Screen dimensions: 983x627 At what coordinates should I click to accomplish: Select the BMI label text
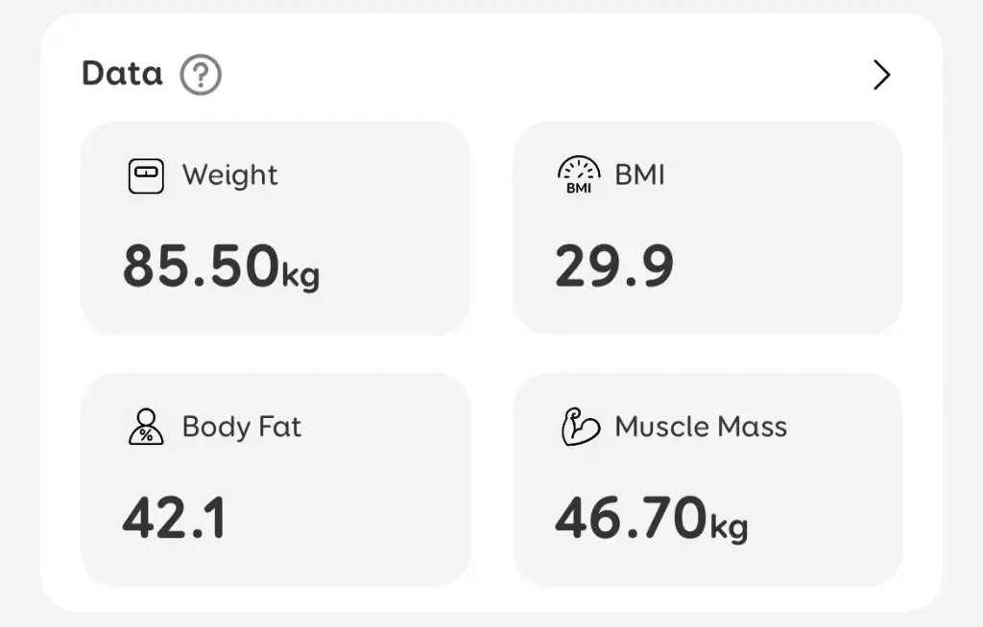640,175
